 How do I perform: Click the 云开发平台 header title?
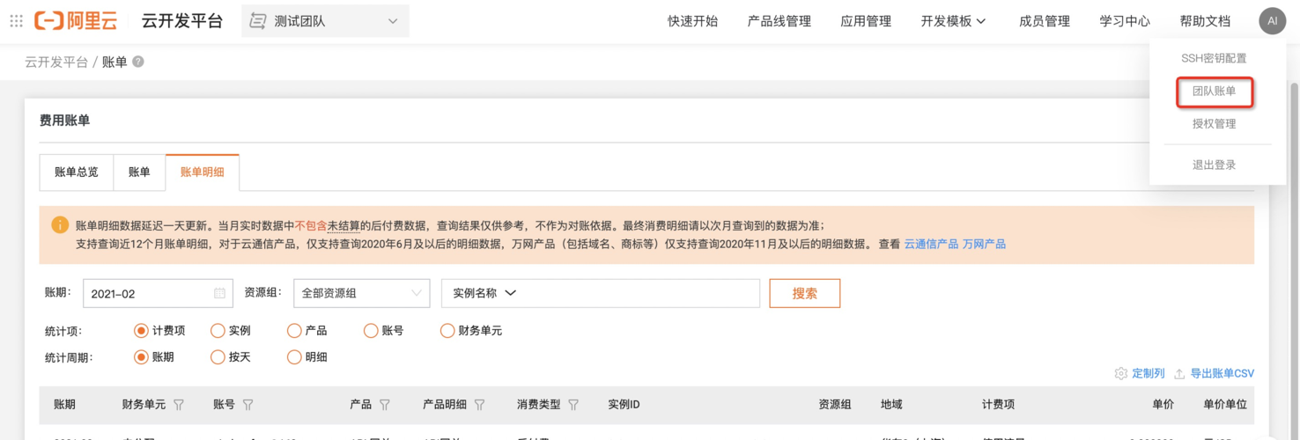pyautogui.click(x=182, y=21)
